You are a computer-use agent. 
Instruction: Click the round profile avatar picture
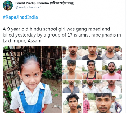click(x=8, y=6)
